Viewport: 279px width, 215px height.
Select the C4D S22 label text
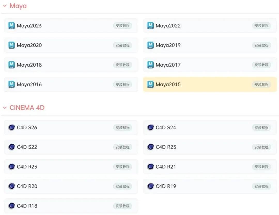(27, 147)
